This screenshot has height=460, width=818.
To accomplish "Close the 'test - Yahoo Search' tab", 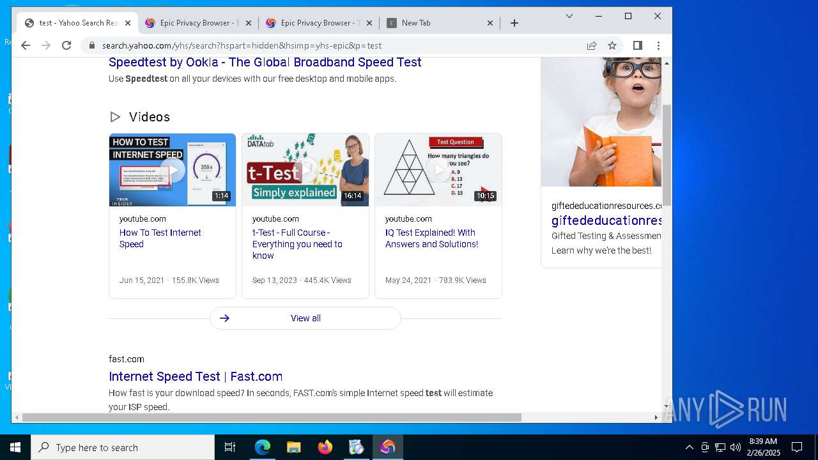I will click(x=128, y=23).
